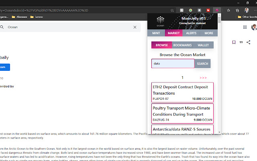This screenshot has width=257, height=161.
Task: Click 'Browse the Ocean Market' heading
Action: [x=182, y=55]
